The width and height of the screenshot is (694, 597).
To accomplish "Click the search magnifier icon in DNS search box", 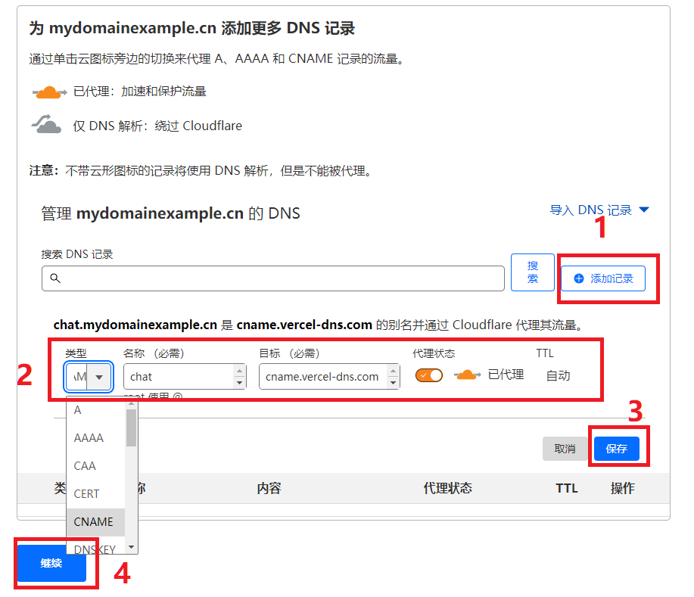I will (54, 278).
